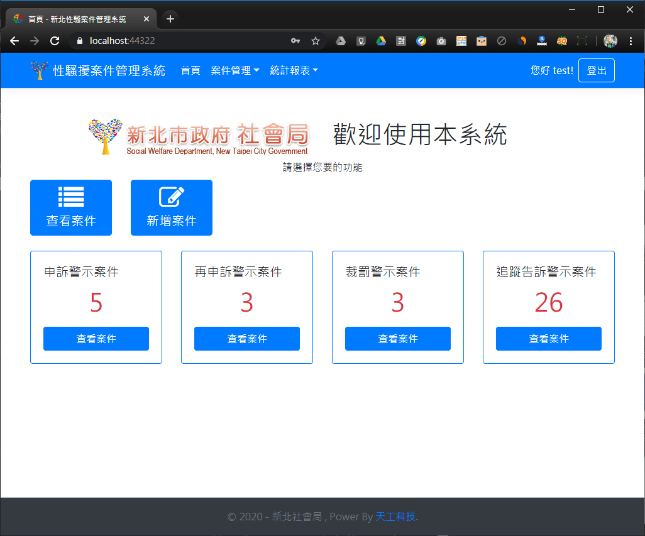
Task: View cases under 追蹤告訴警示案件 card
Action: (549, 339)
